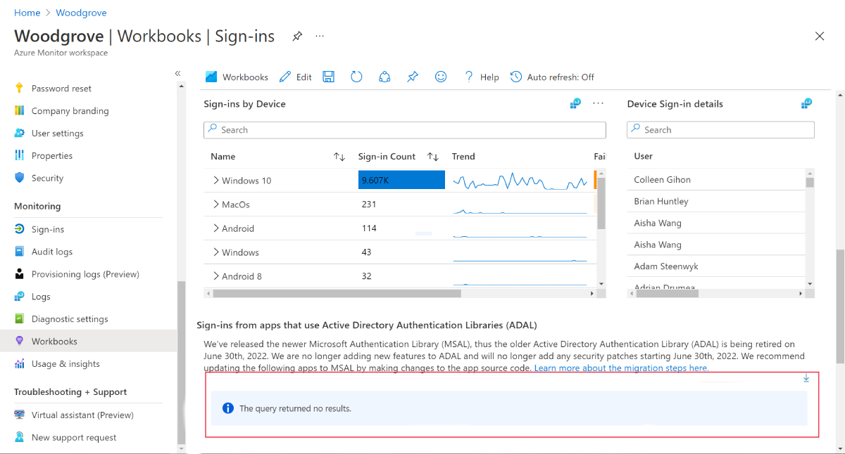The image size is (845, 454).
Task: Click the Edit button in toolbar
Action: [x=296, y=77]
